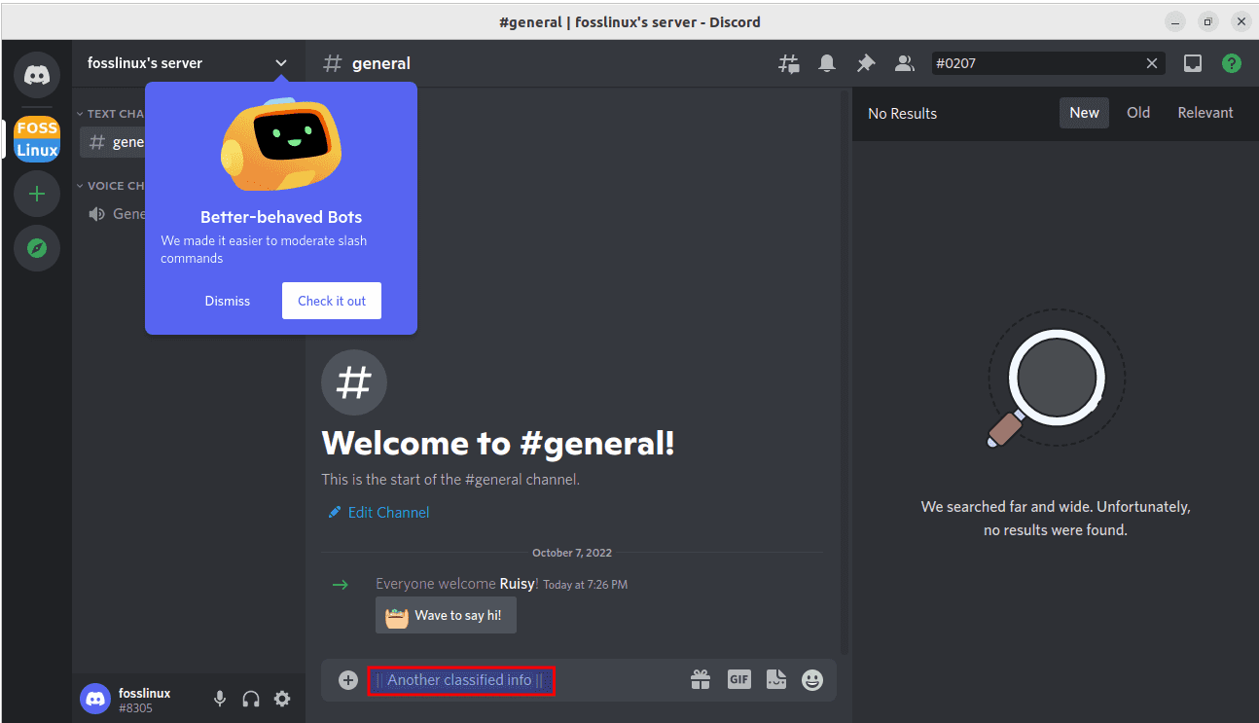
Task: Expand fosslinux's server dropdown menu
Action: (x=281, y=63)
